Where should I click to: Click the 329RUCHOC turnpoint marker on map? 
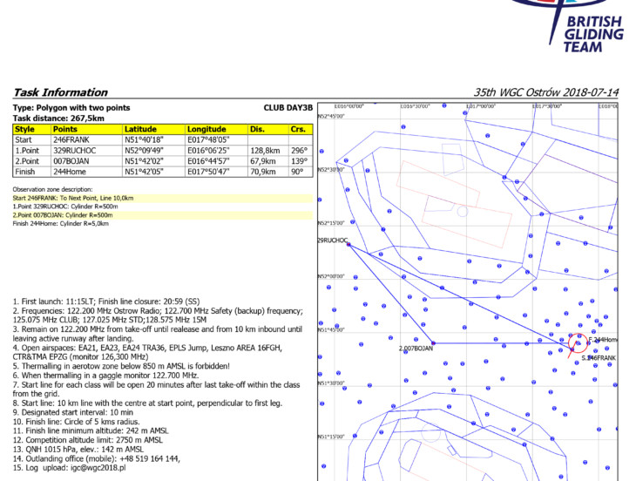coord(348,245)
